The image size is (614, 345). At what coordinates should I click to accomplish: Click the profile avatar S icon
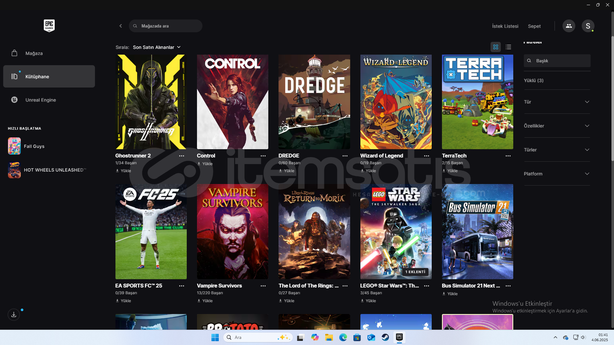(588, 26)
